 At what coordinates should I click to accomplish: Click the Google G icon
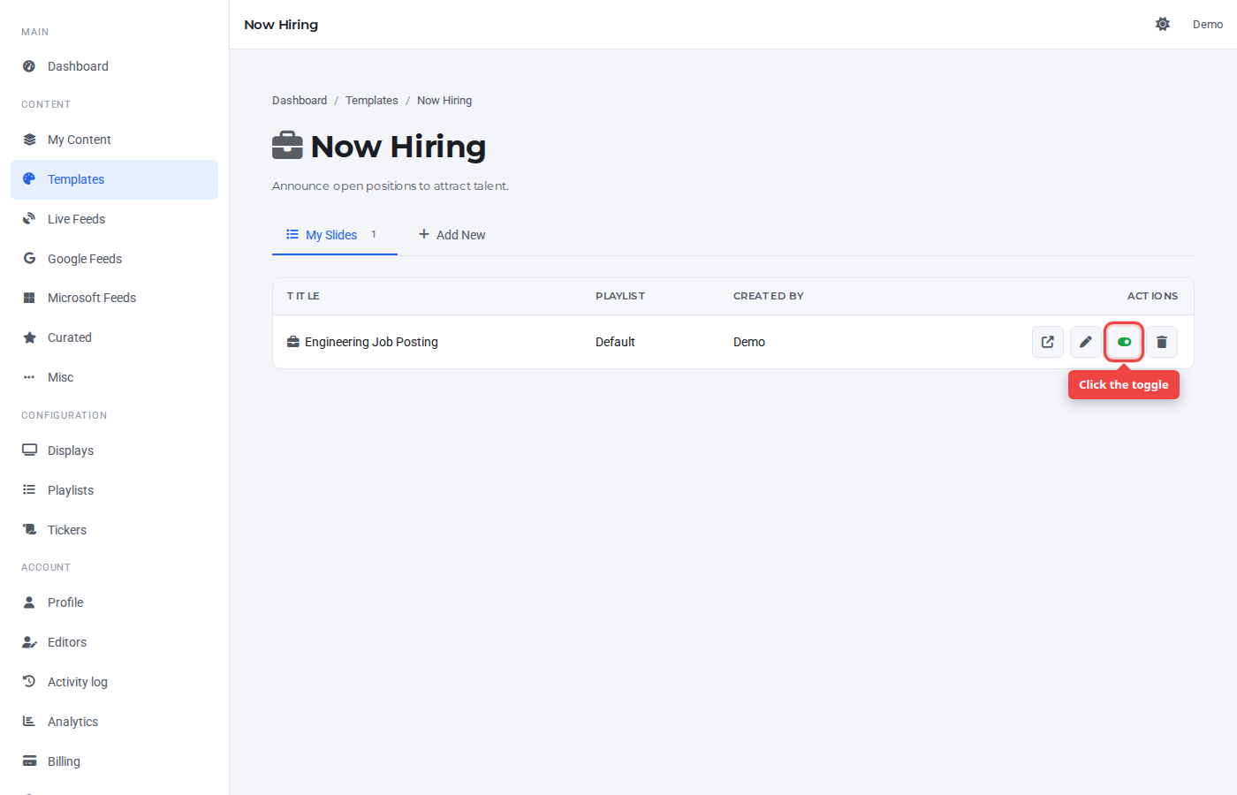click(x=29, y=258)
